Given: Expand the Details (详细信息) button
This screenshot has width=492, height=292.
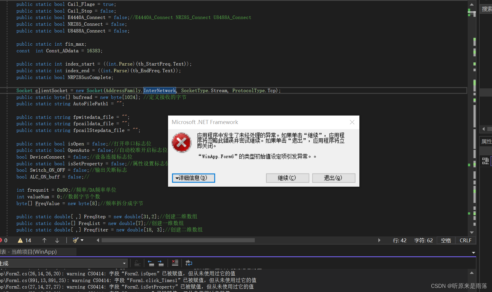Looking at the screenshot, I should click(194, 178).
